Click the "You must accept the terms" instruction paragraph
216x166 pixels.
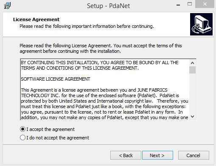pyautogui.click(x=101, y=49)
